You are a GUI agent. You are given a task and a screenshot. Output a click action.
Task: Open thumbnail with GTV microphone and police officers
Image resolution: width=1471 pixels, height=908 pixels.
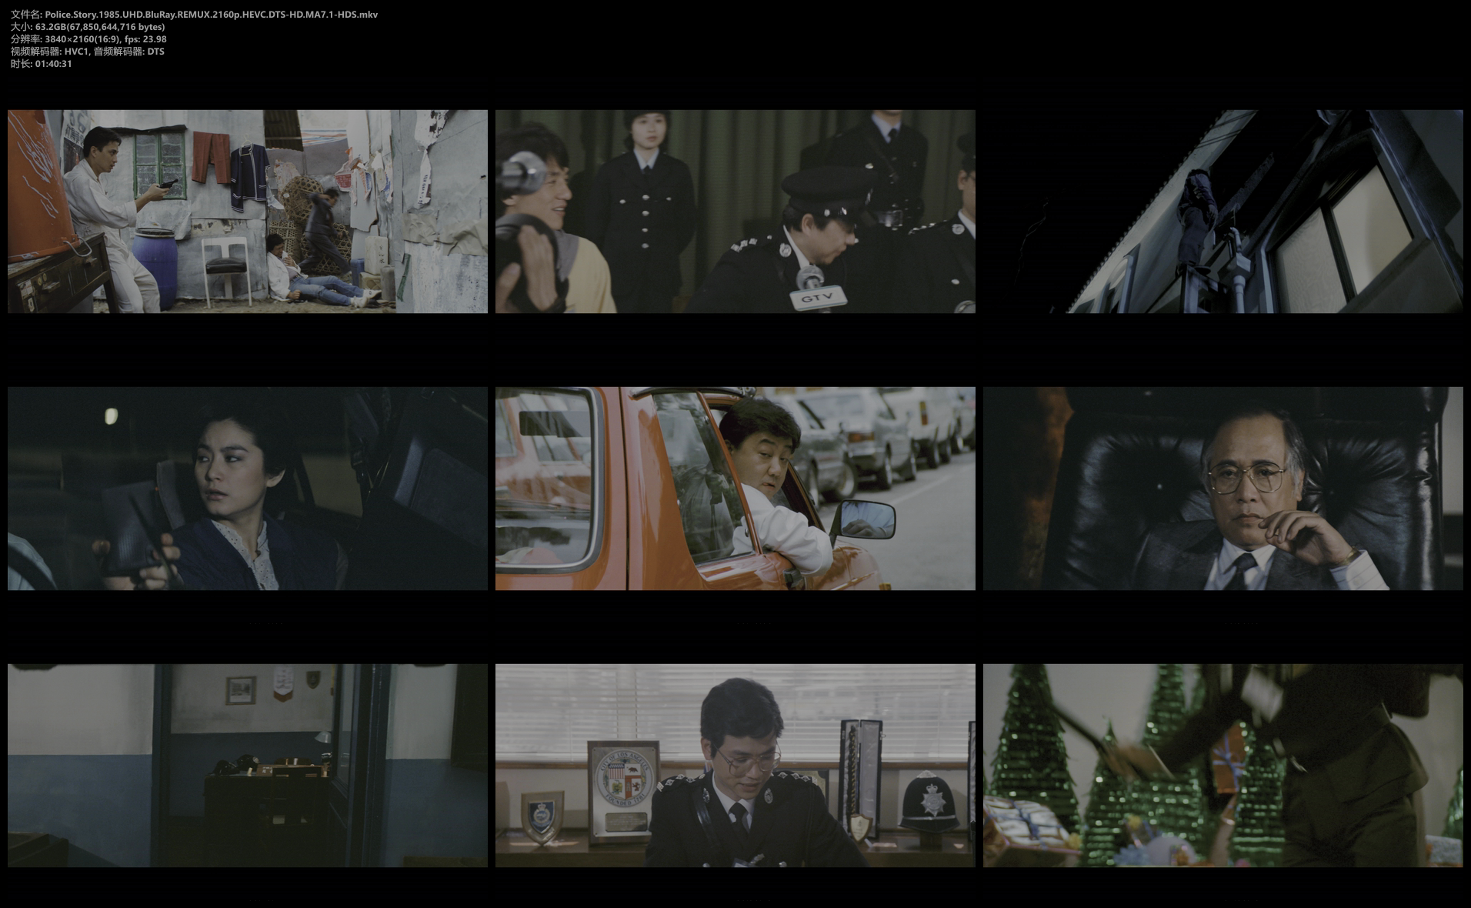[735, 212]
